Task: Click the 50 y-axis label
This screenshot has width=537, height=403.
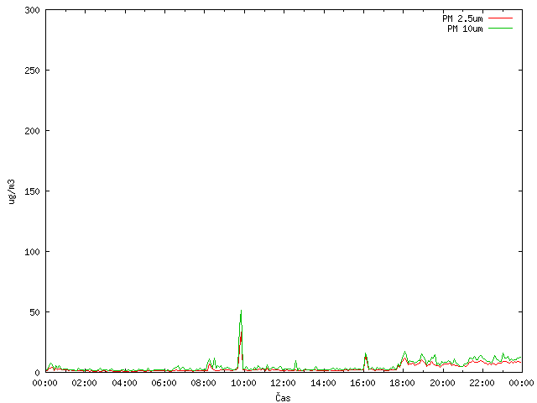Action: point(34,312)
